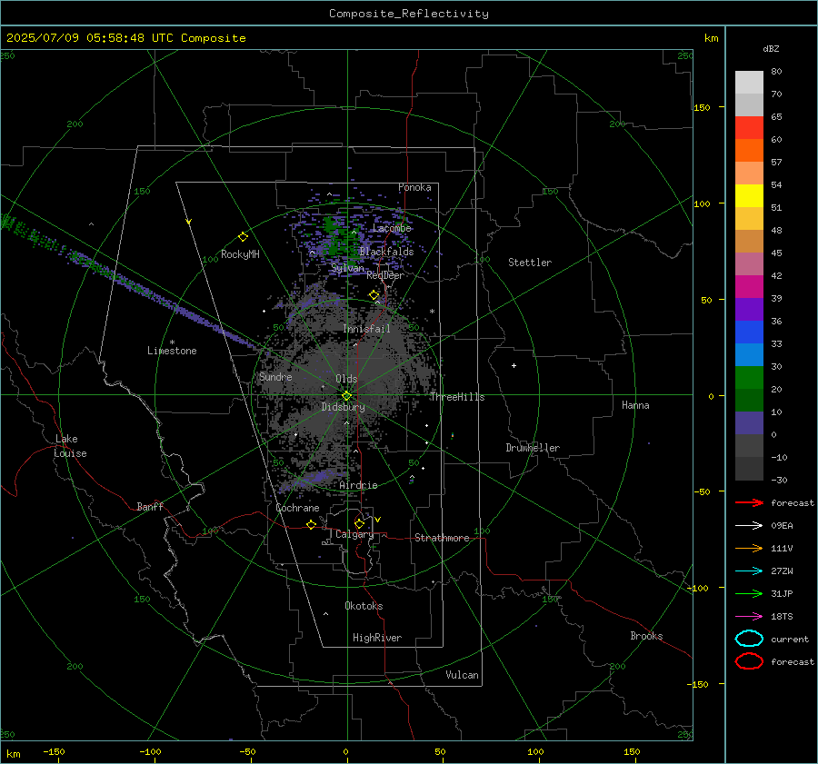Image resolution: width=818 pixels, height=764 pixels.
Task: Click the red forecast arrow legend icon
Action: coord(749,502)
